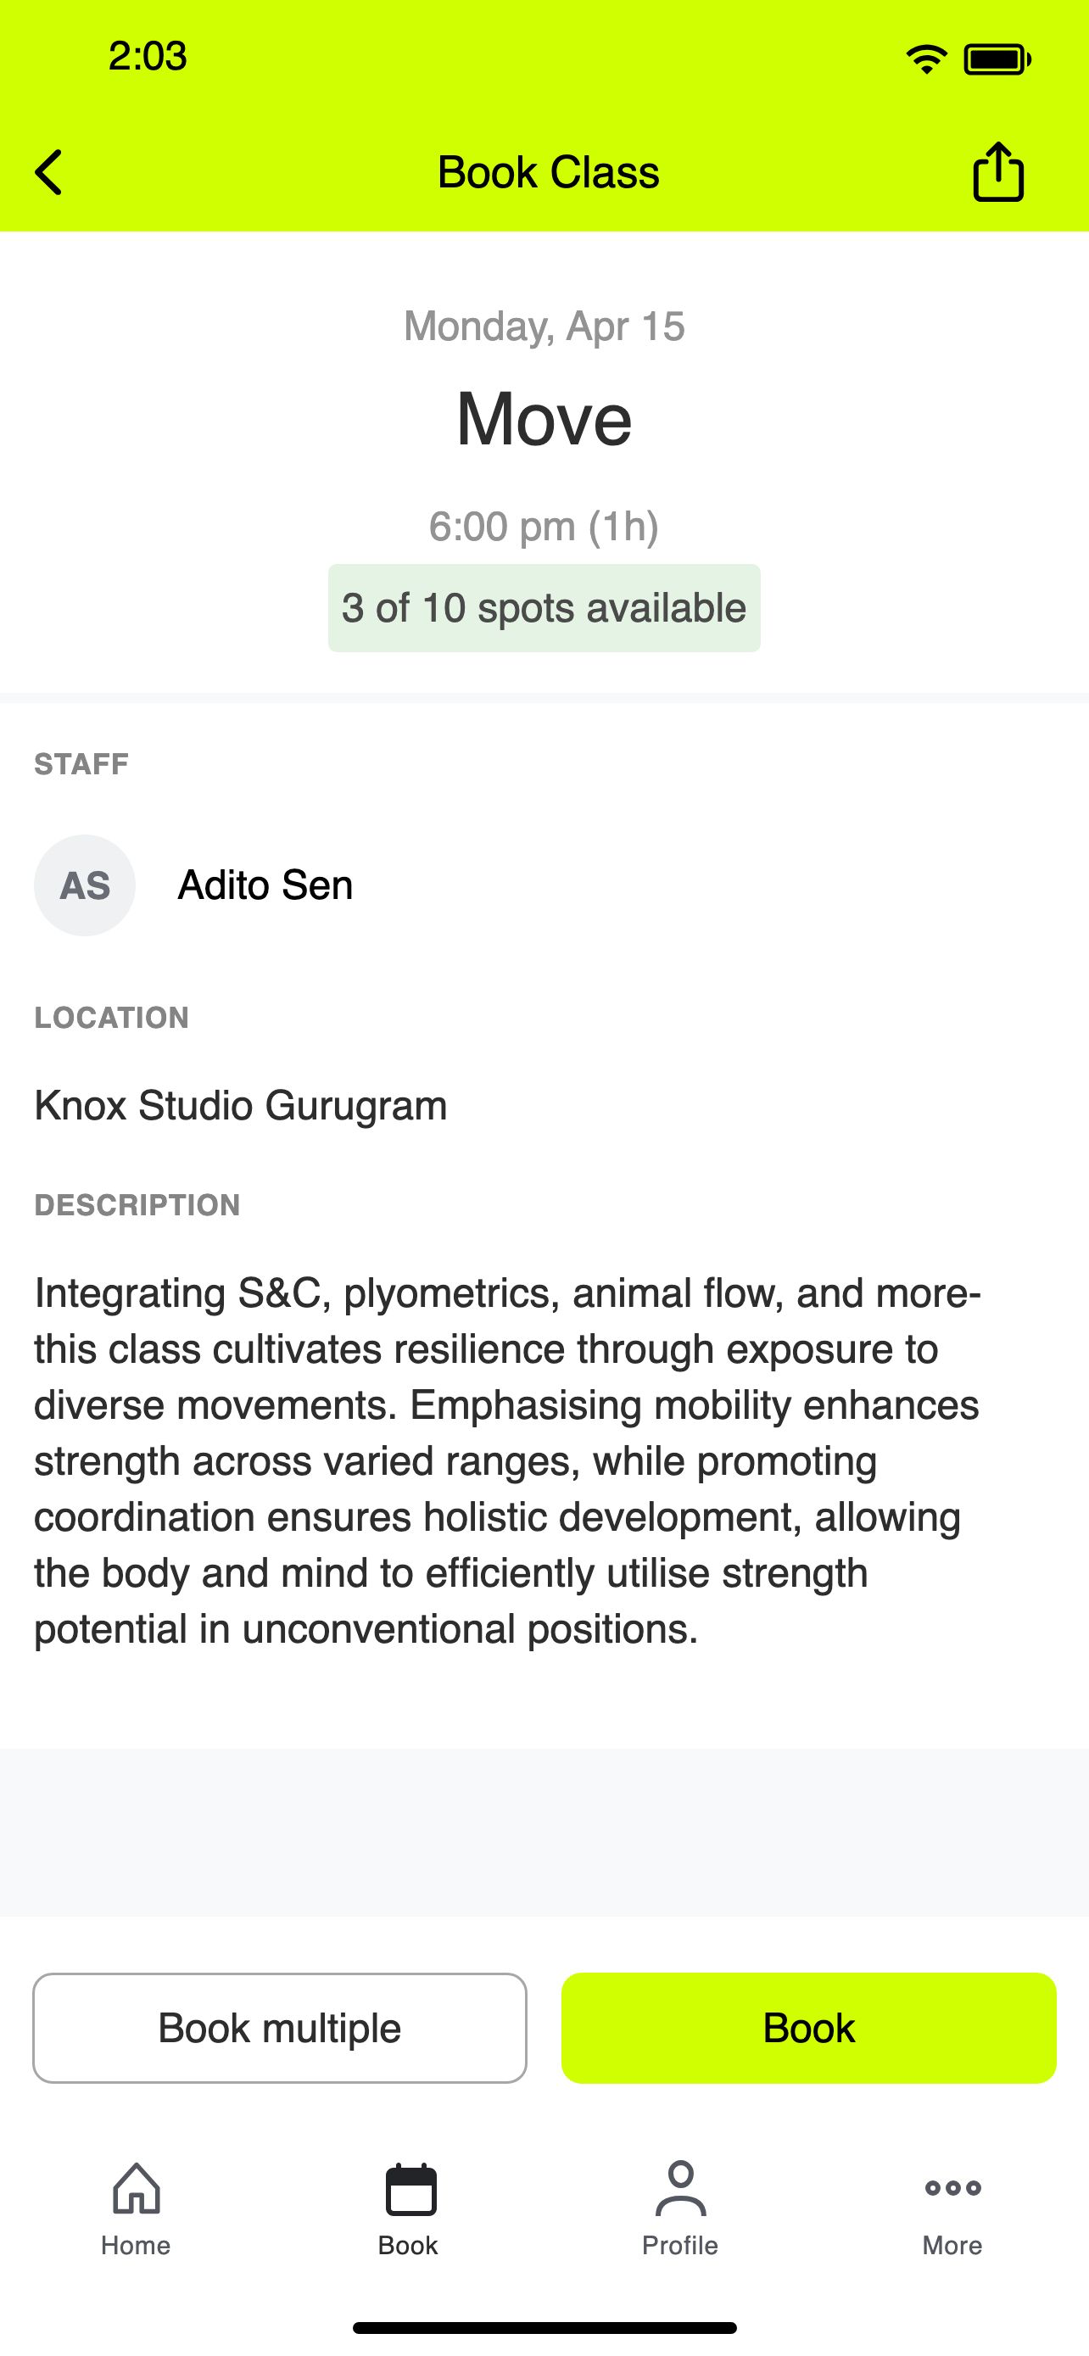Tap the class description paragraph

(508, 1460)
